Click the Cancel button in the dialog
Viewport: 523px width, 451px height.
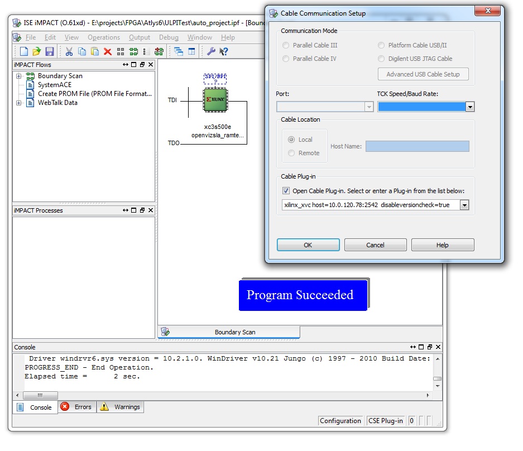click(375, 245)
